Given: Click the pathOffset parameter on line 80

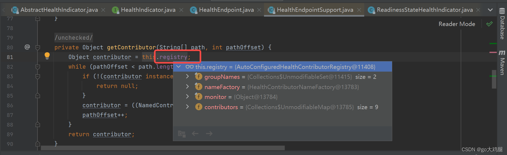Looking at the screenshot, I should (x=243, y=47).
